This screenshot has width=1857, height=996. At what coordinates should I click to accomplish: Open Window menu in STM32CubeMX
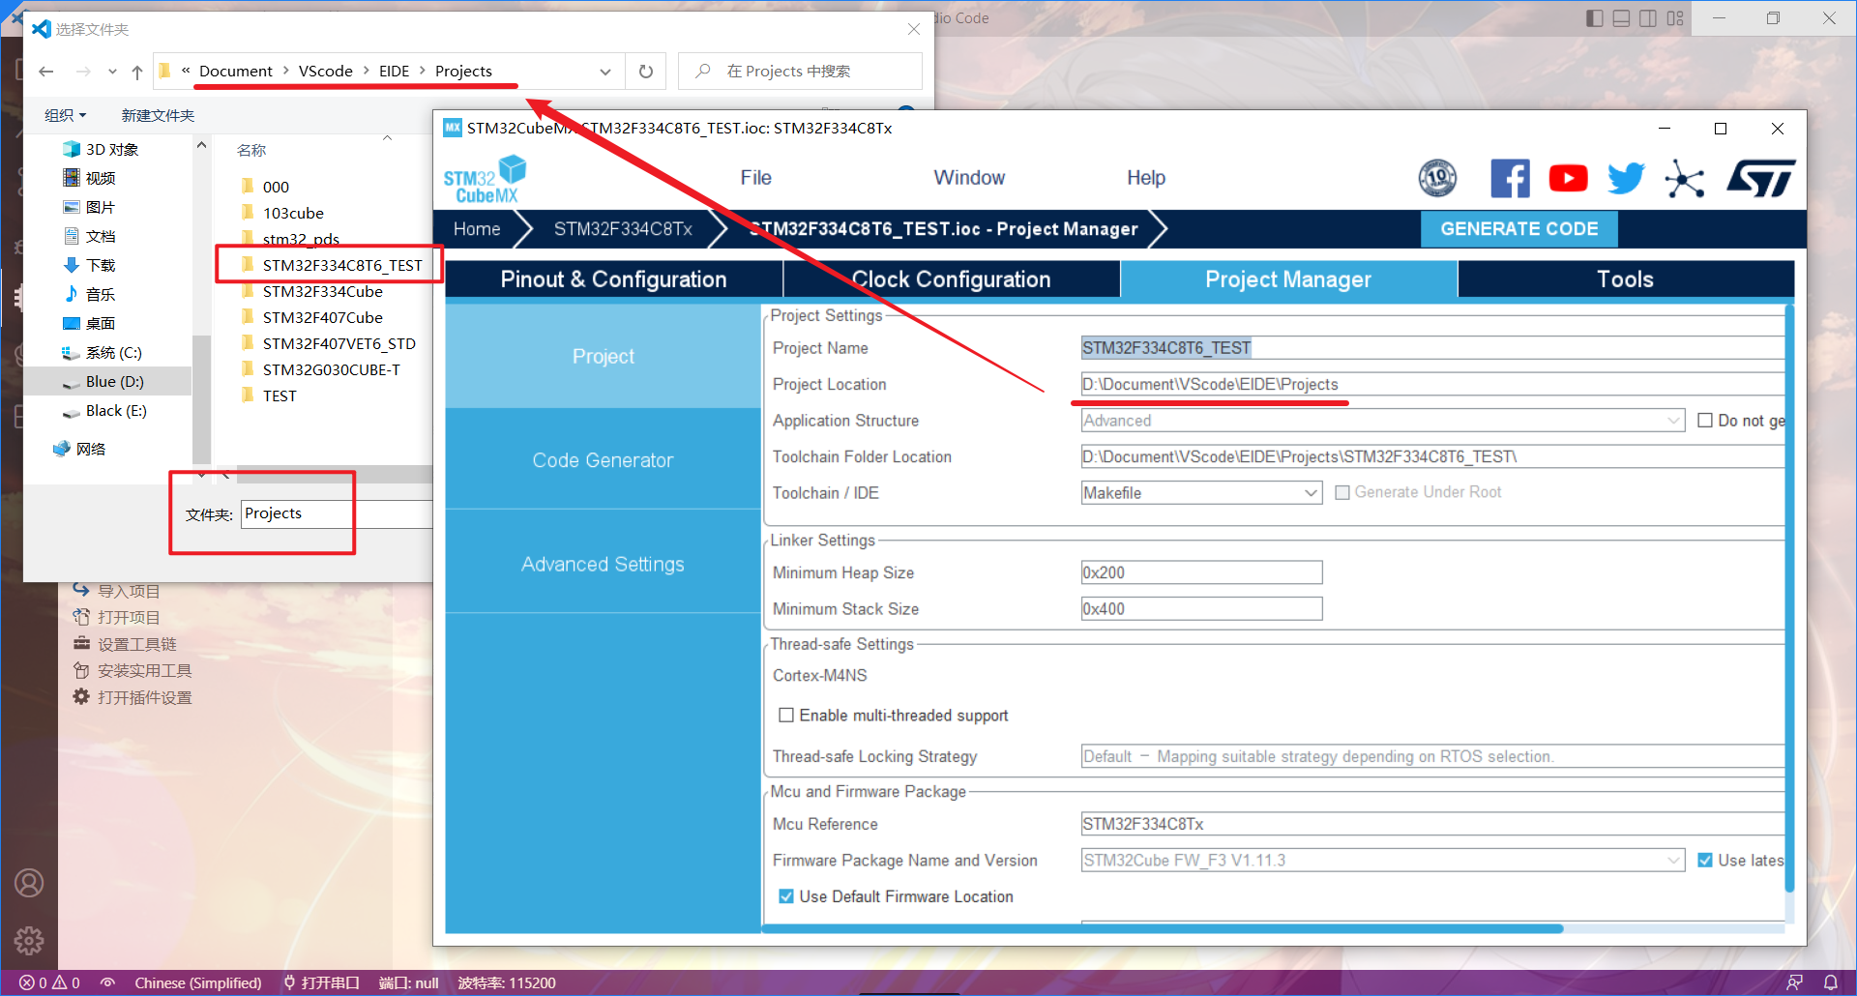pyautogui.click(x=969, y=178)
